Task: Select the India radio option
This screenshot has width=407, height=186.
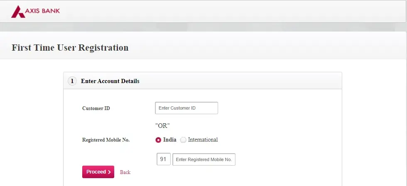Action: point(158,140)
